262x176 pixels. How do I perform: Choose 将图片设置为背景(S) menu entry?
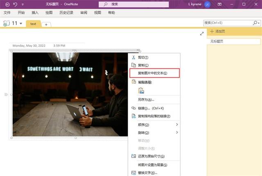(x=155, y=165)
